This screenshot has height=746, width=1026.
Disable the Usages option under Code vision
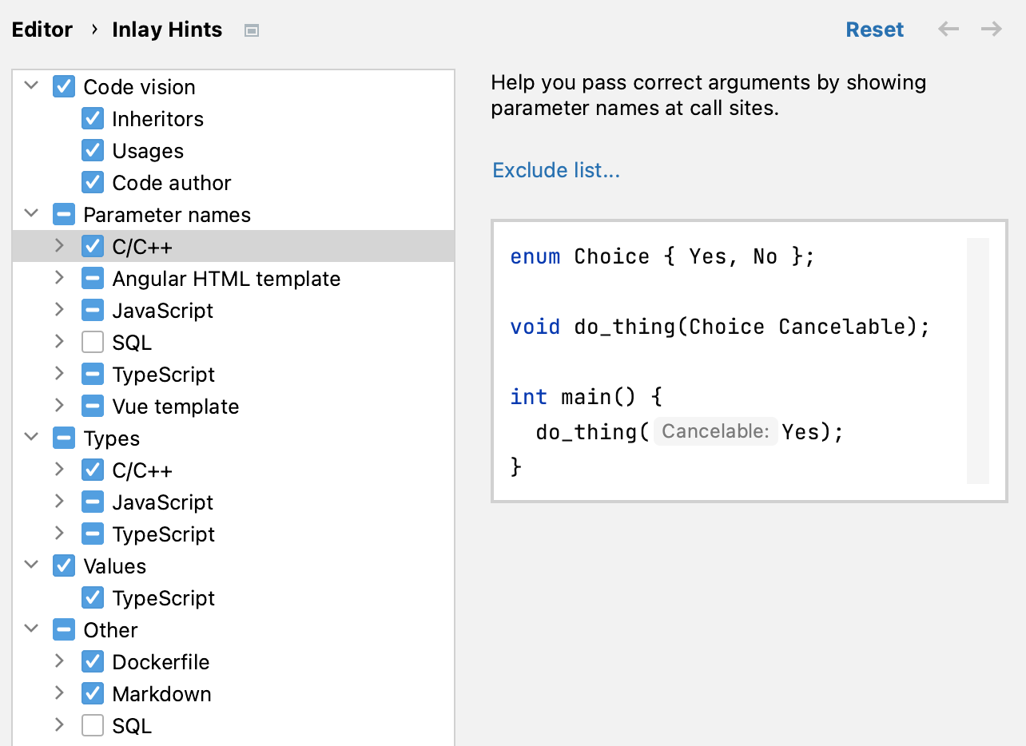point(93,150)
